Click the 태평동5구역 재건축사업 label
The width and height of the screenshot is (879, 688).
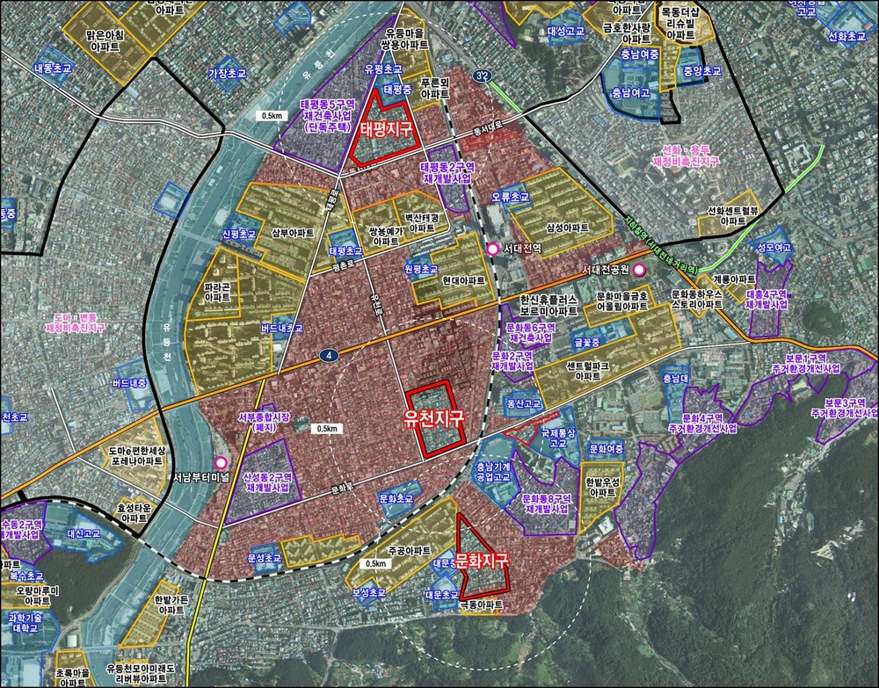(x=327, y=115)
